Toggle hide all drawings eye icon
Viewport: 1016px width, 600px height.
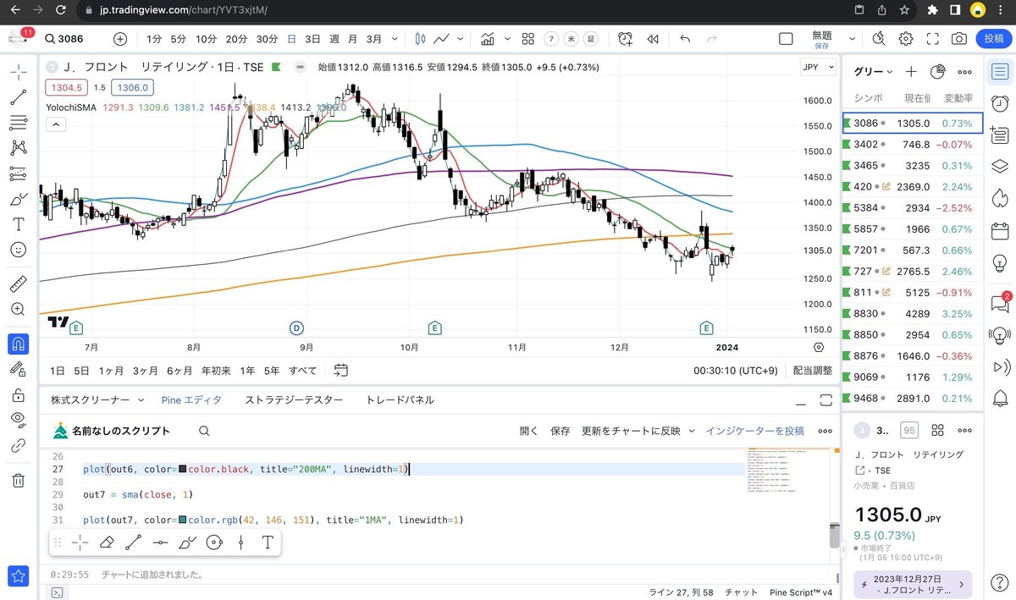click(18, 420)
